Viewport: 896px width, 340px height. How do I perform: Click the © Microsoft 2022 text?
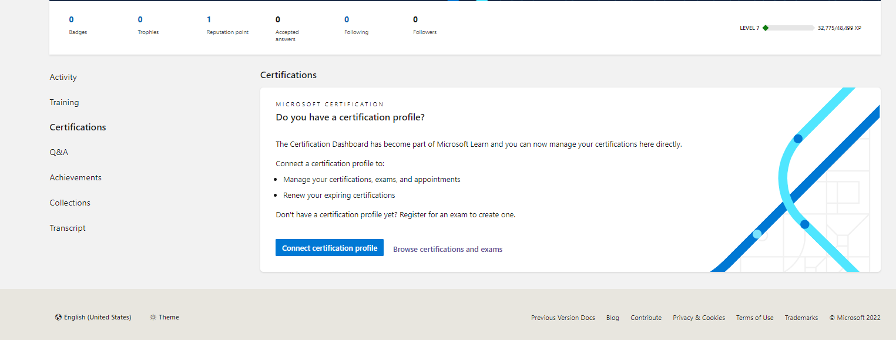(855, 318)
